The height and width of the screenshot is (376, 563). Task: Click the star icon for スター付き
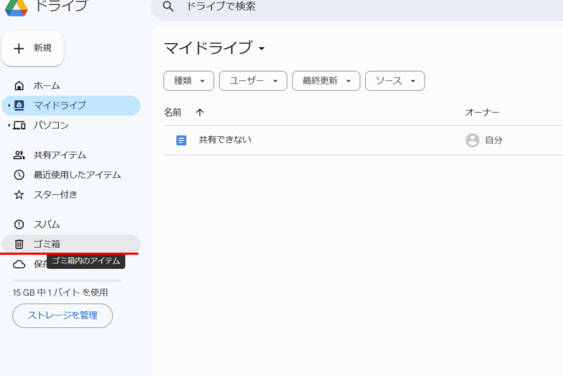pyautogui.click(x=19, y=195)
